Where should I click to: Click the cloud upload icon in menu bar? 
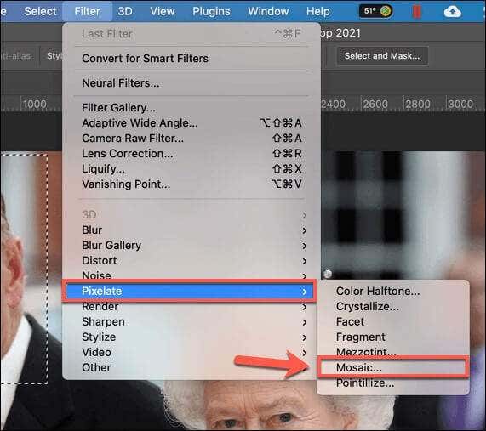coord(453,12)
